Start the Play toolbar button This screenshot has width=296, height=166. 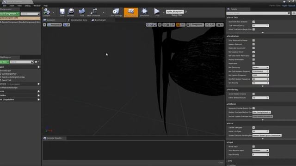click(157, 11)
